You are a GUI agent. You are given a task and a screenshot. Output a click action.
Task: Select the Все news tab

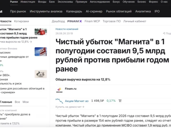click(17, 102)
